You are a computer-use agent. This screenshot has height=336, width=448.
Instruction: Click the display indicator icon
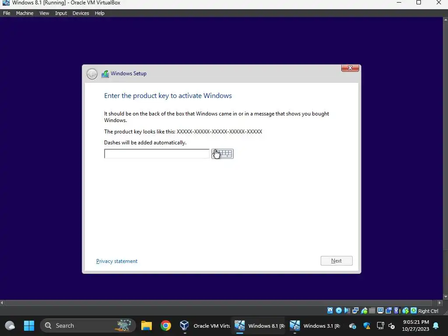[380, 311]
